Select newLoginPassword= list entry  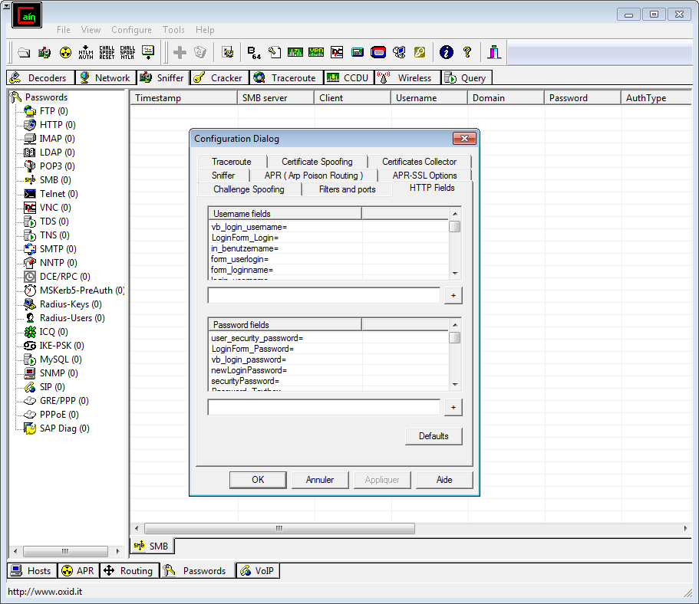click(x=249, y=370)
